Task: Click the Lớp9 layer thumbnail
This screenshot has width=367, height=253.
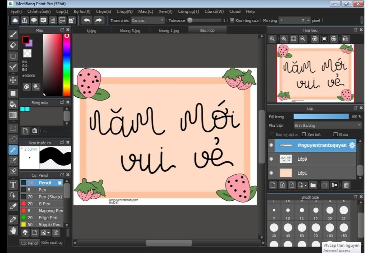Action: coord(286,159)
